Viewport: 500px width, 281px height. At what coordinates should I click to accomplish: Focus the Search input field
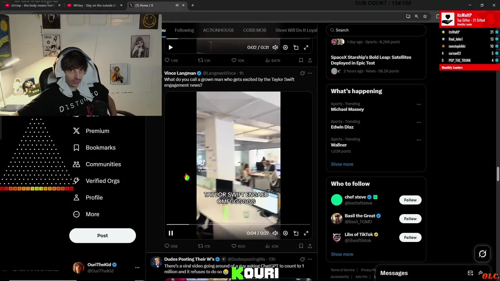point(376,30)
